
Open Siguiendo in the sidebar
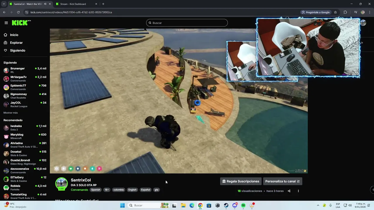pyautogui.click(x=18, y=50)
